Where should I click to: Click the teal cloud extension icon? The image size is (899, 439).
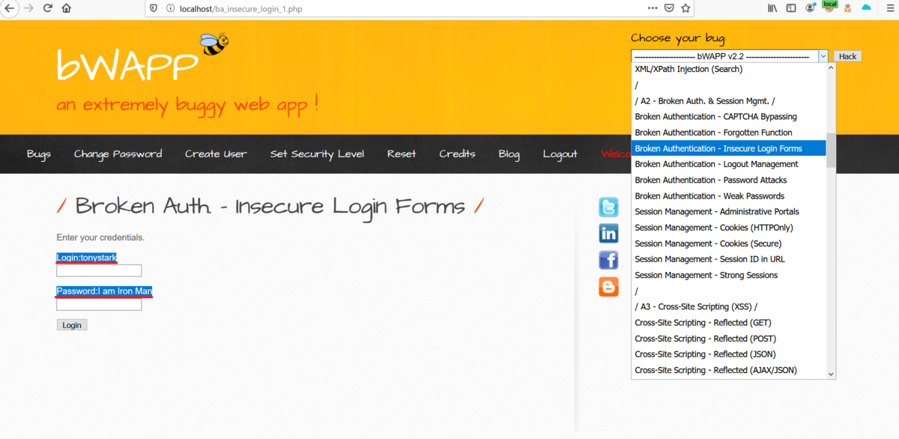click(867, 7)
